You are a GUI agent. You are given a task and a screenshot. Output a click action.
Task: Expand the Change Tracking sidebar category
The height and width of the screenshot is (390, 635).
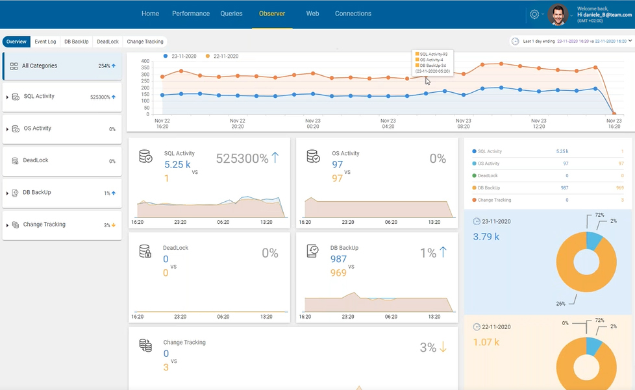(x=7, y=225)
